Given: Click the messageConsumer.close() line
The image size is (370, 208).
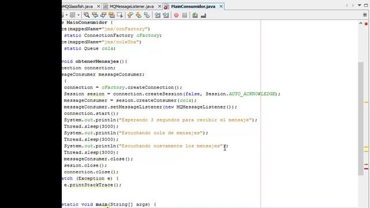Looking at the screenshot, I should (x=98, y=159).
